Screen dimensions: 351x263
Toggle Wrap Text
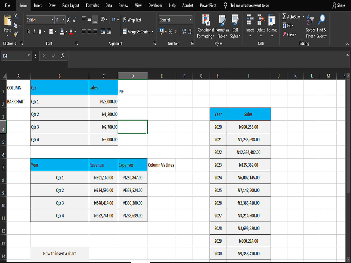(132, 20)
